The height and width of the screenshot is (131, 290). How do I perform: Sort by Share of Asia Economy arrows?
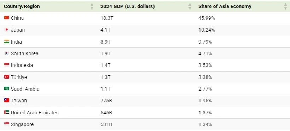coord(285,6)
